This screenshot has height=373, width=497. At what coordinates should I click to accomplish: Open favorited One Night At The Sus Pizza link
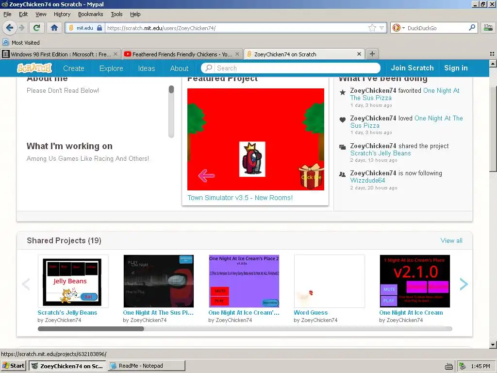point(404,94)
